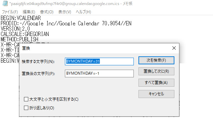Screen dimensions: 213x120
Task: Click the window title .ics - メモ帳
Action: pyautogui.click(x=71, y=4)
